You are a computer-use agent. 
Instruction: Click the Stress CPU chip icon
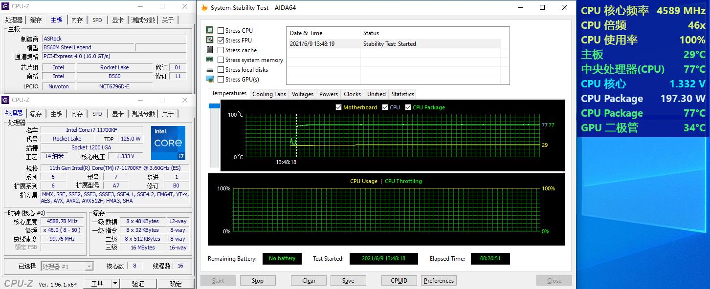click(210, 30)
